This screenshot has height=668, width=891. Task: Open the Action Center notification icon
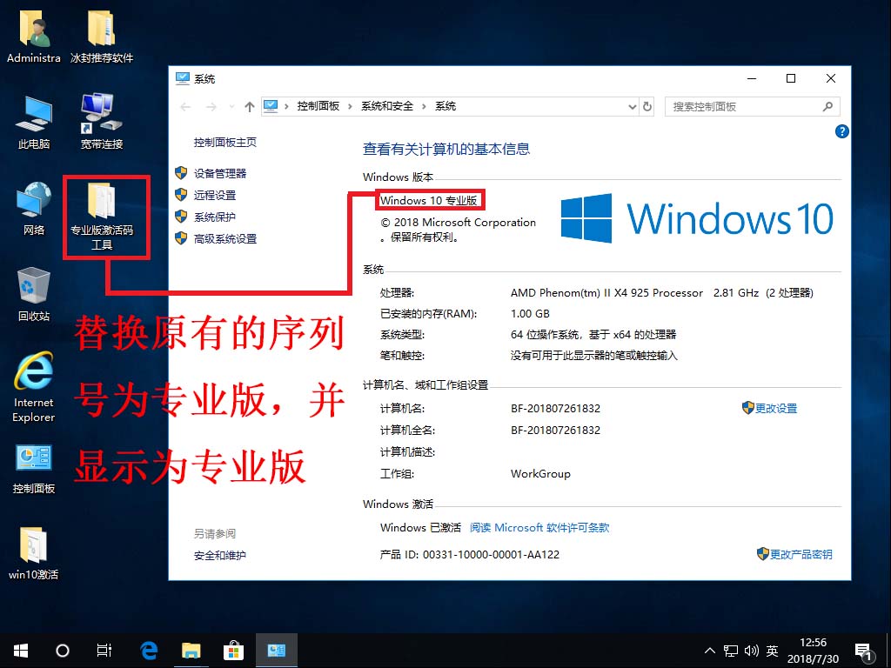863,651
